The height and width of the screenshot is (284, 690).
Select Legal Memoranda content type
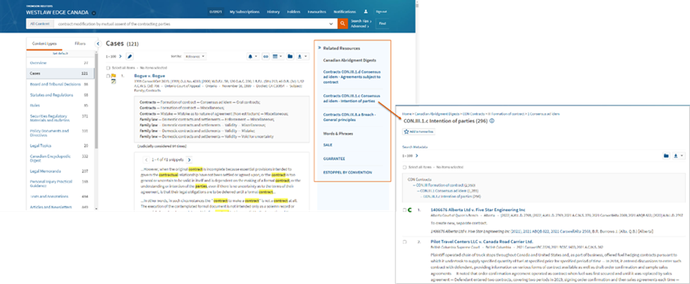pos(45,171)
